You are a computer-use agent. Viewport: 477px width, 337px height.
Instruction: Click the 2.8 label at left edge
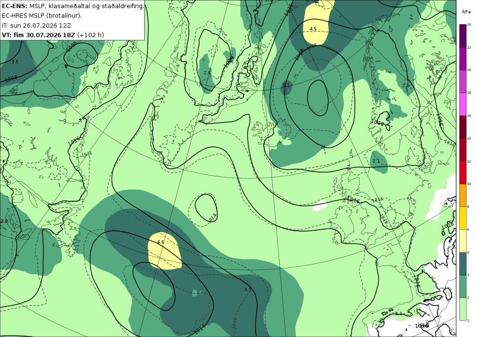[4, 221]
